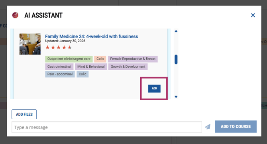Click the ADD TO COURSE button
Screen dimensions: 267x144
pyautogui.click(x=236, y=126)
